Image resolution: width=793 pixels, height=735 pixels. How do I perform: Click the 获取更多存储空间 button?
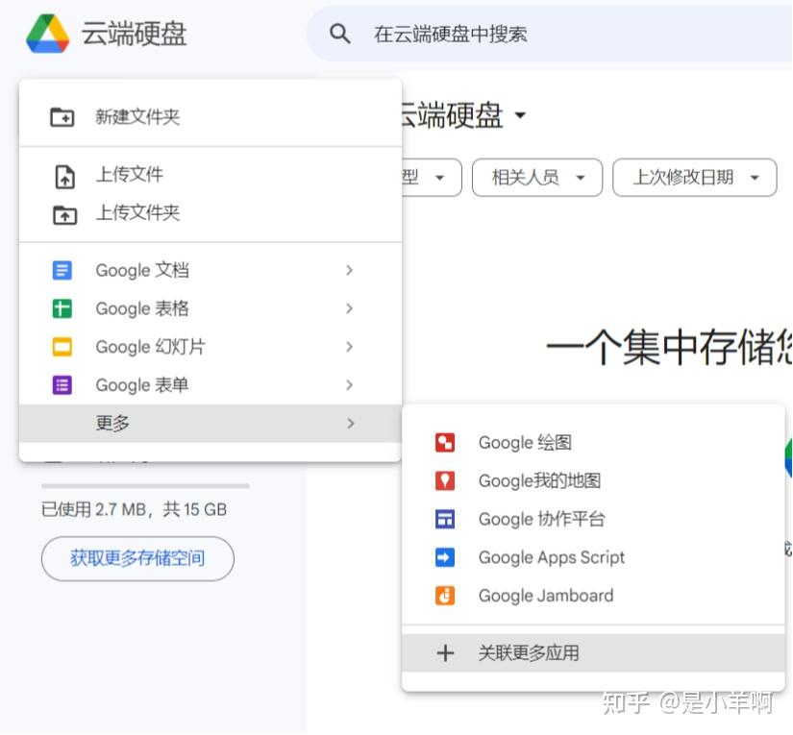(136, 558)
